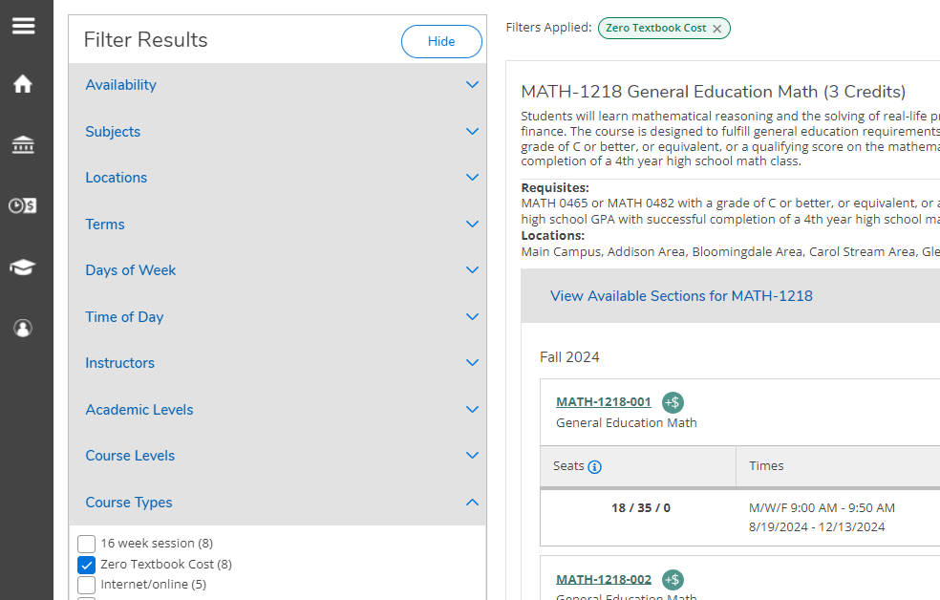Open the MATH-1218-001 section link

pyautogui.click(x=604, y=402)
